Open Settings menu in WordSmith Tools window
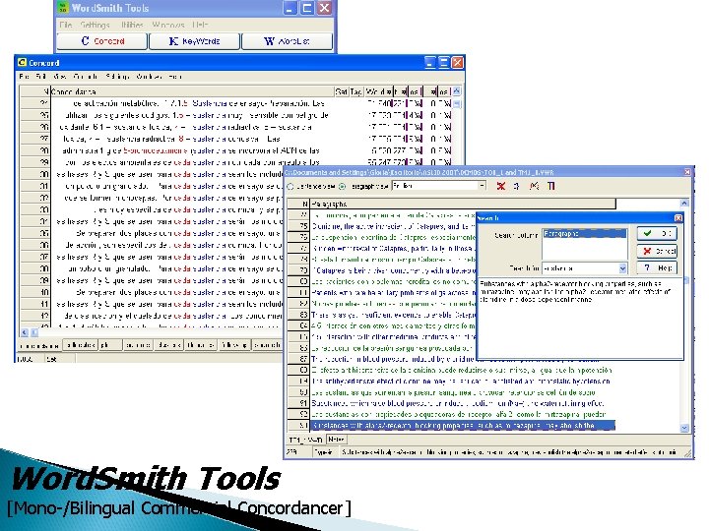This screenshot has height=531, width=709. tap(95, 25)
